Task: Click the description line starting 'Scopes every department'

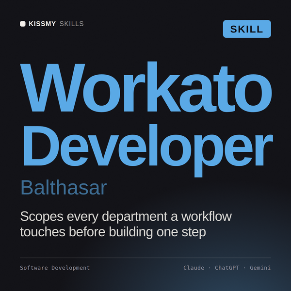Action: click(x=126, y=216)
